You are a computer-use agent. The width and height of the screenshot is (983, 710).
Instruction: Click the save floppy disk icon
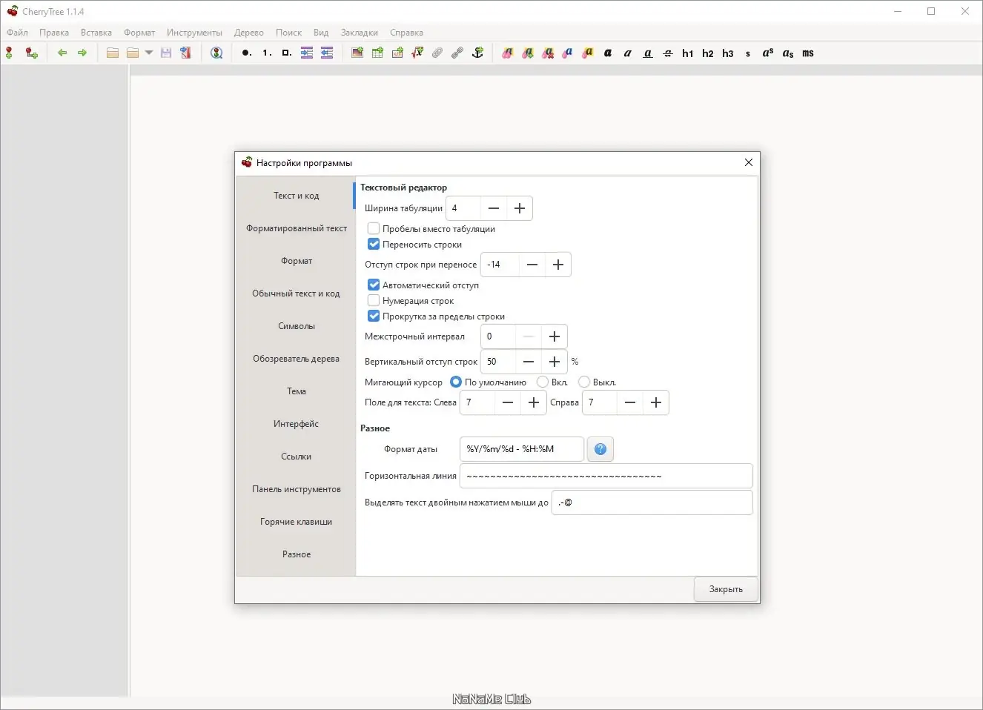pyautogui.click(x=166, y=53)
